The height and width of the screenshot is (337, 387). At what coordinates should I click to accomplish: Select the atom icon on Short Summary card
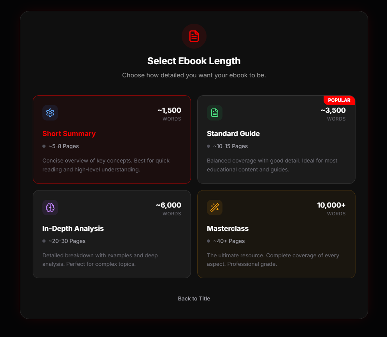click(x=50, y=113)
